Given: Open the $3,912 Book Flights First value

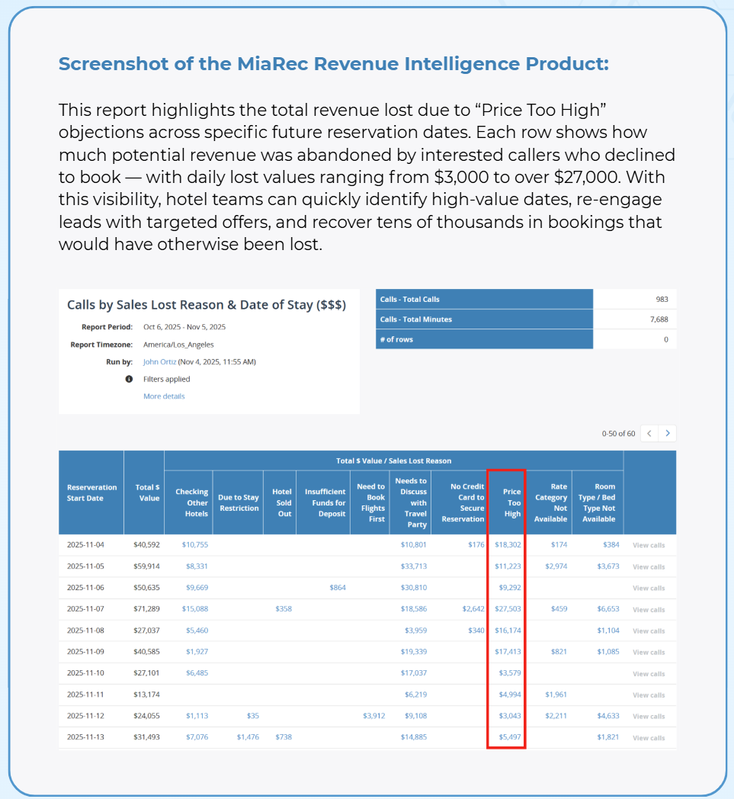Looking at the screenshot, I should click(x=373, y=716).
